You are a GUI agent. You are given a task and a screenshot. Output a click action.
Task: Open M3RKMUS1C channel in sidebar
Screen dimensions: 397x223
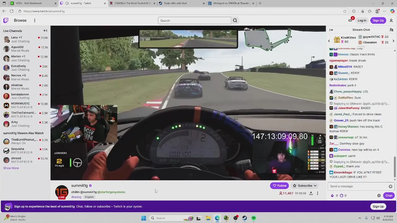tap(25, 105)
